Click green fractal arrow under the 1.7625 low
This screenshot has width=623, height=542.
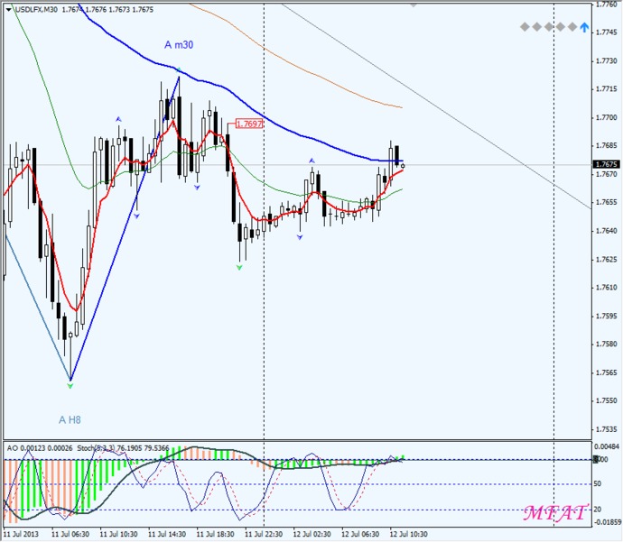239,268
